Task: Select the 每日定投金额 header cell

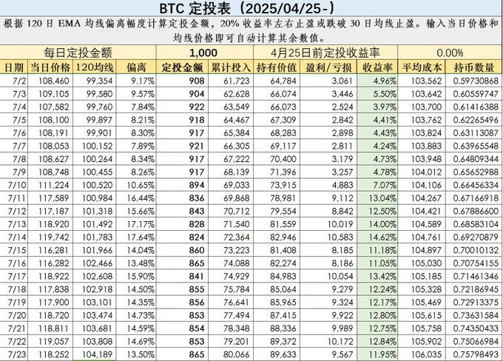Action: tap(78, 53)
